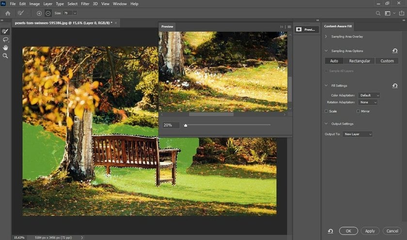Open the Select menu
Screen dimensions: 407x240
click(72, 4)
